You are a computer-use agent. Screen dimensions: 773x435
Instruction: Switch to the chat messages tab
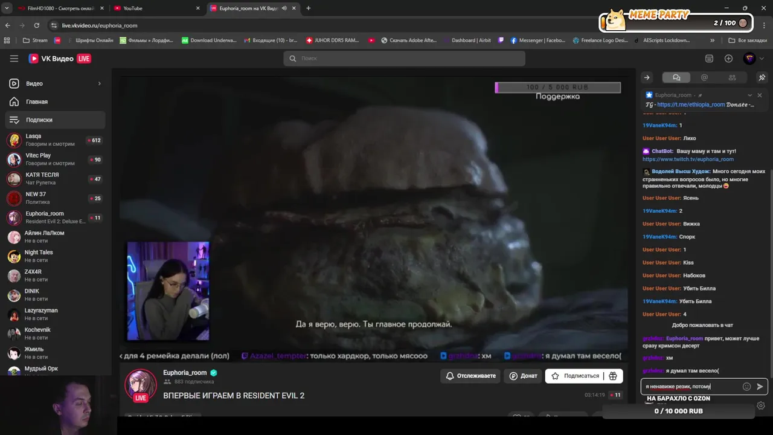[676, 77]
